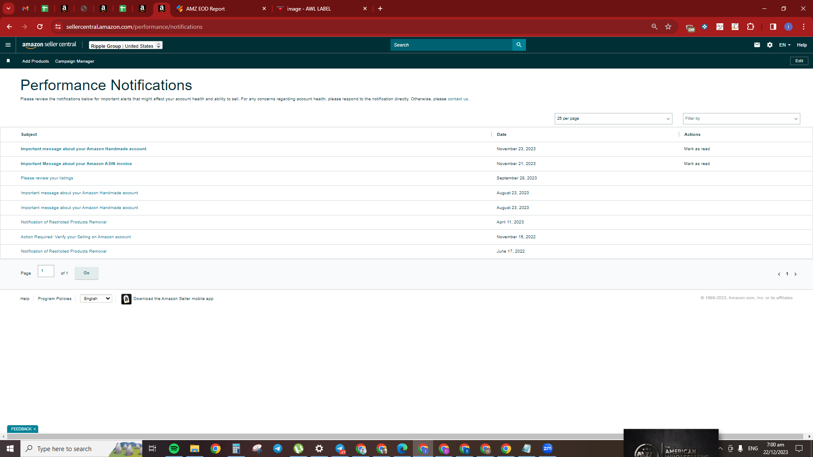The image size is (813, 457).
Task: Open File Explorer from the taskbar
Action: point(195,449)
